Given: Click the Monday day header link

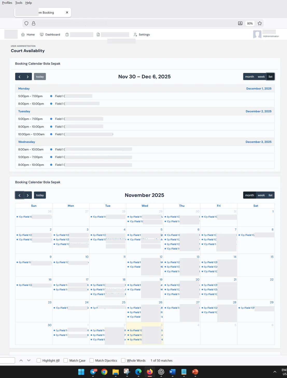Looking at the screenshot, I should (x=24, y=88).
